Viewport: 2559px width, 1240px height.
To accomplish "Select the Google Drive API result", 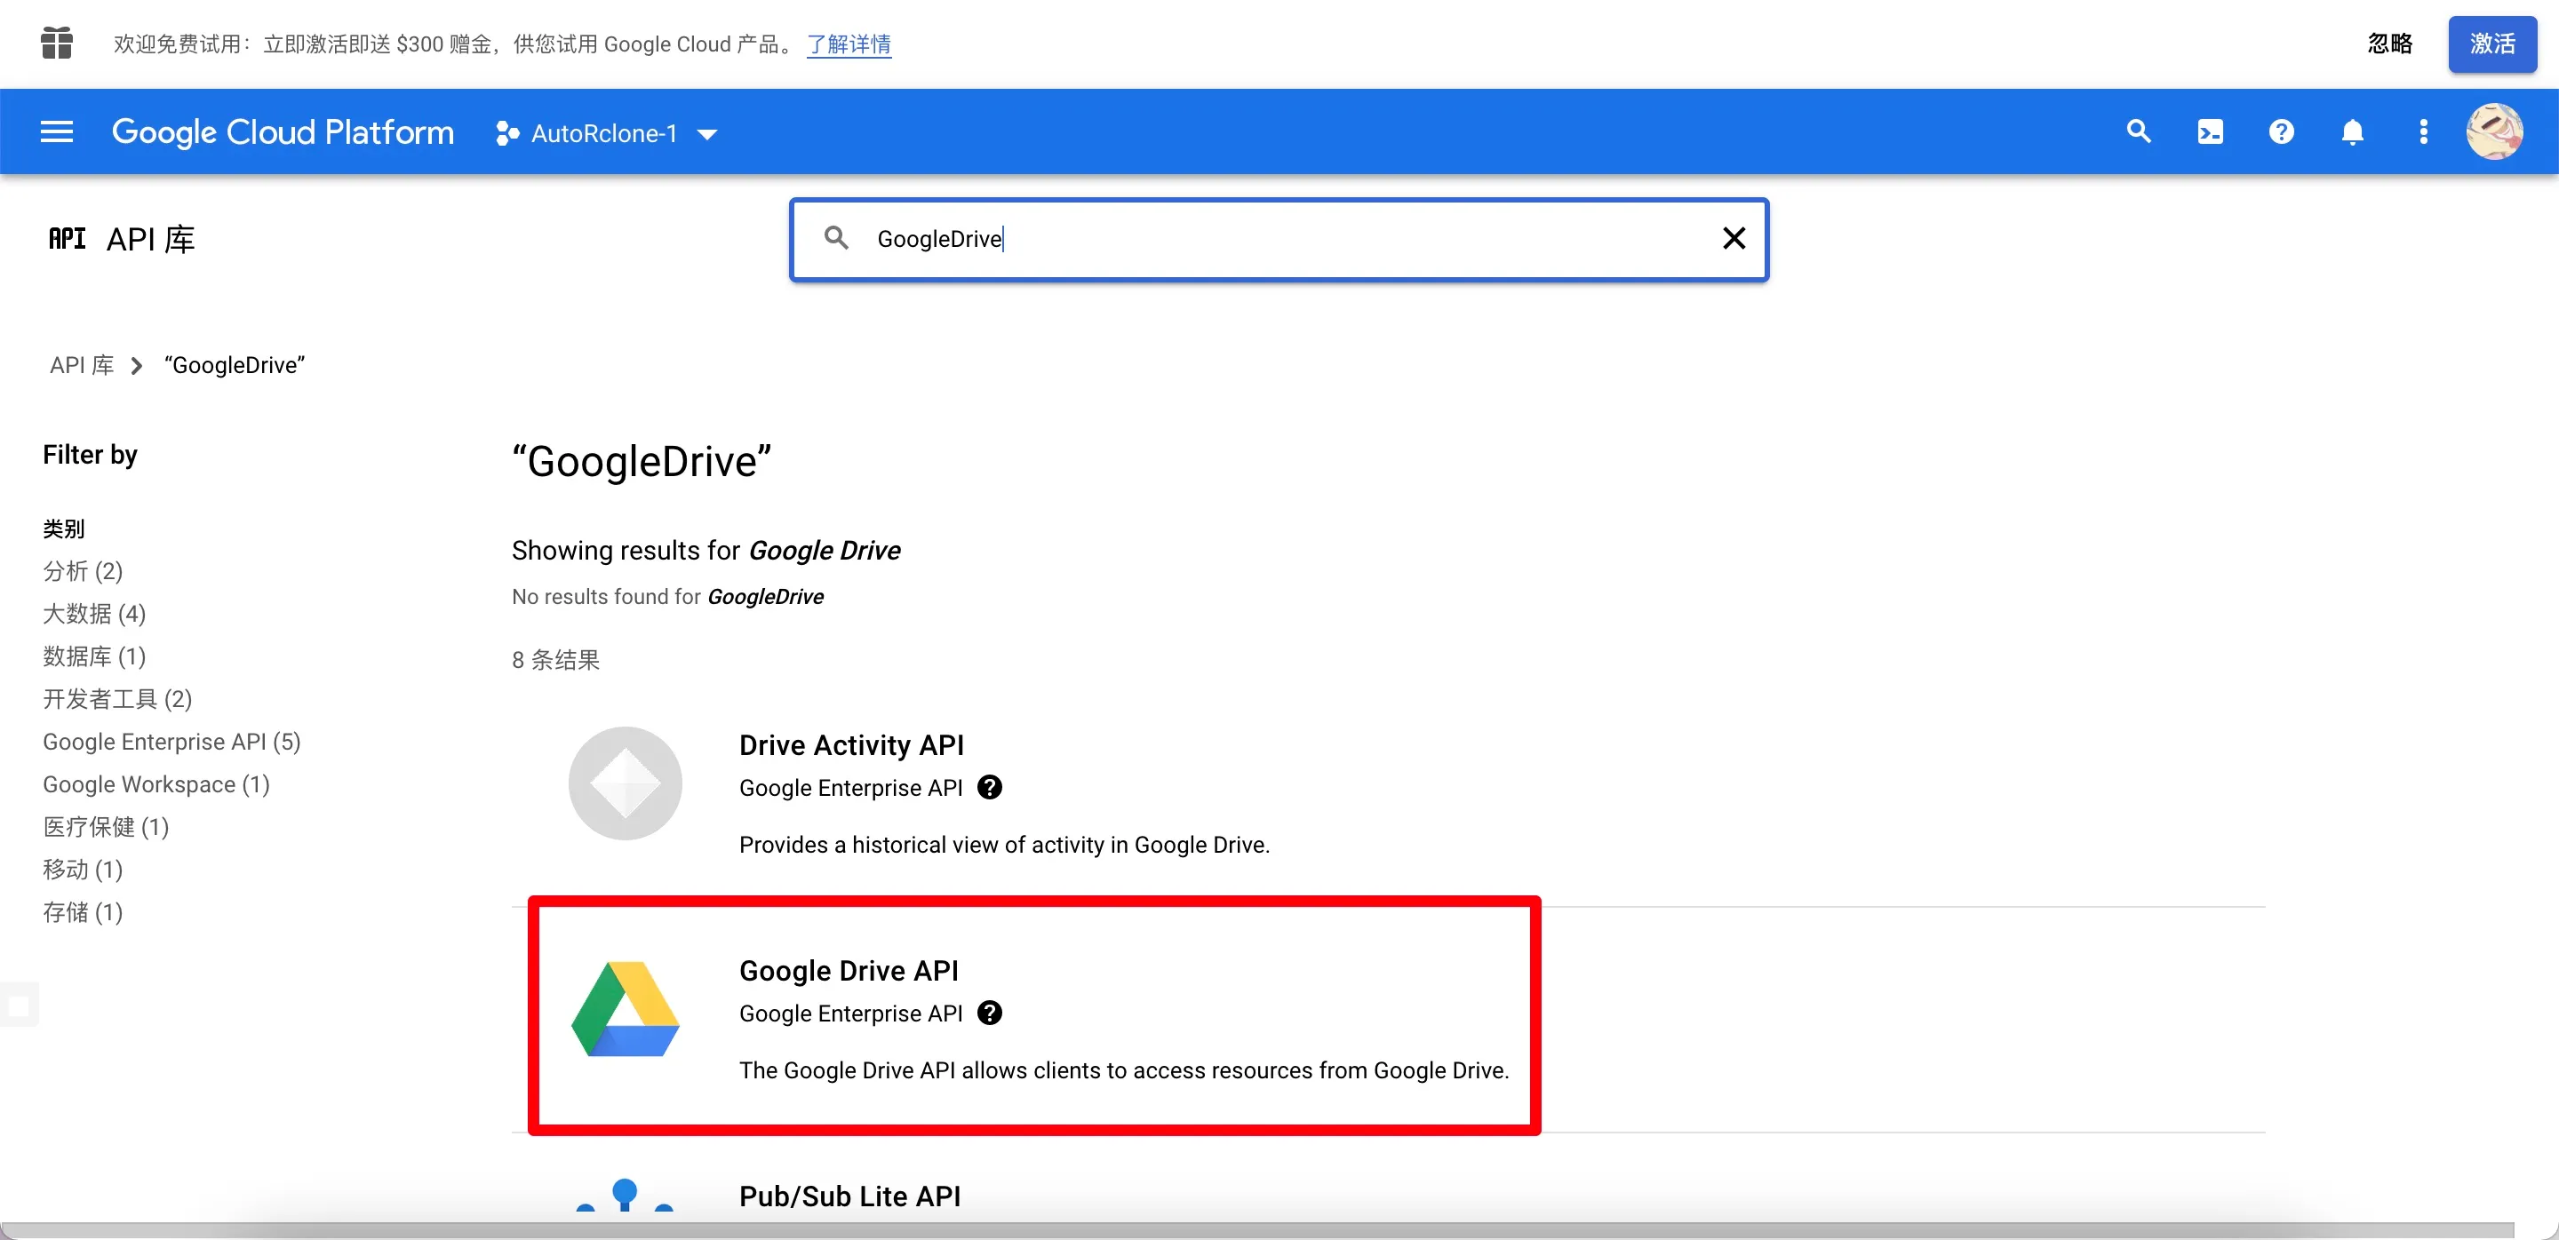I will tap(849, 970).
